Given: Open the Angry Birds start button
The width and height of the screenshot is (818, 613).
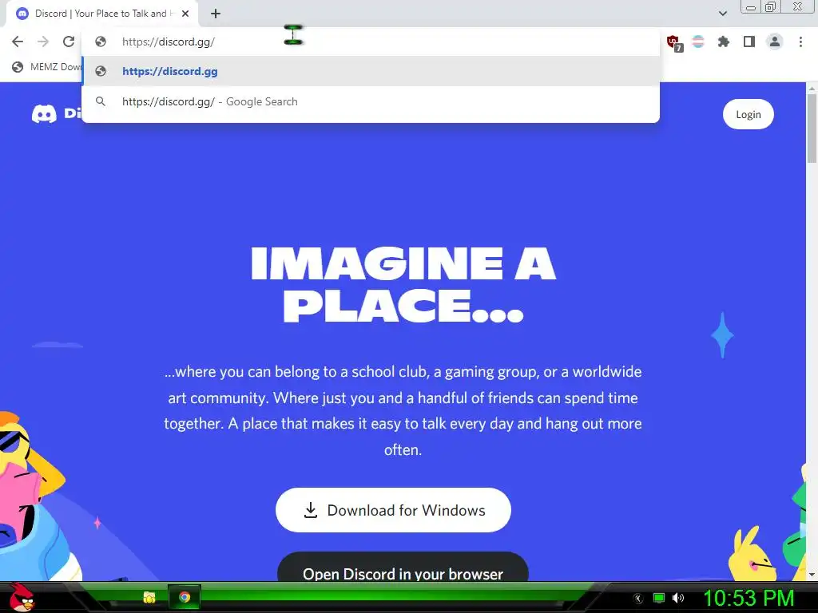Looking at the screenshot, I should 22,597.
